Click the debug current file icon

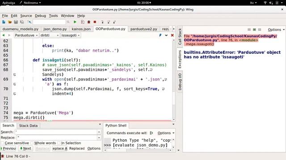(82, 22)
